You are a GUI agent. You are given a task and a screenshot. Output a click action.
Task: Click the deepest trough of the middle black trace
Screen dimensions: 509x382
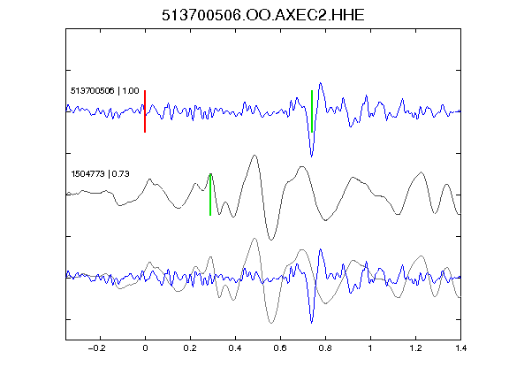(x=271, y=240)
